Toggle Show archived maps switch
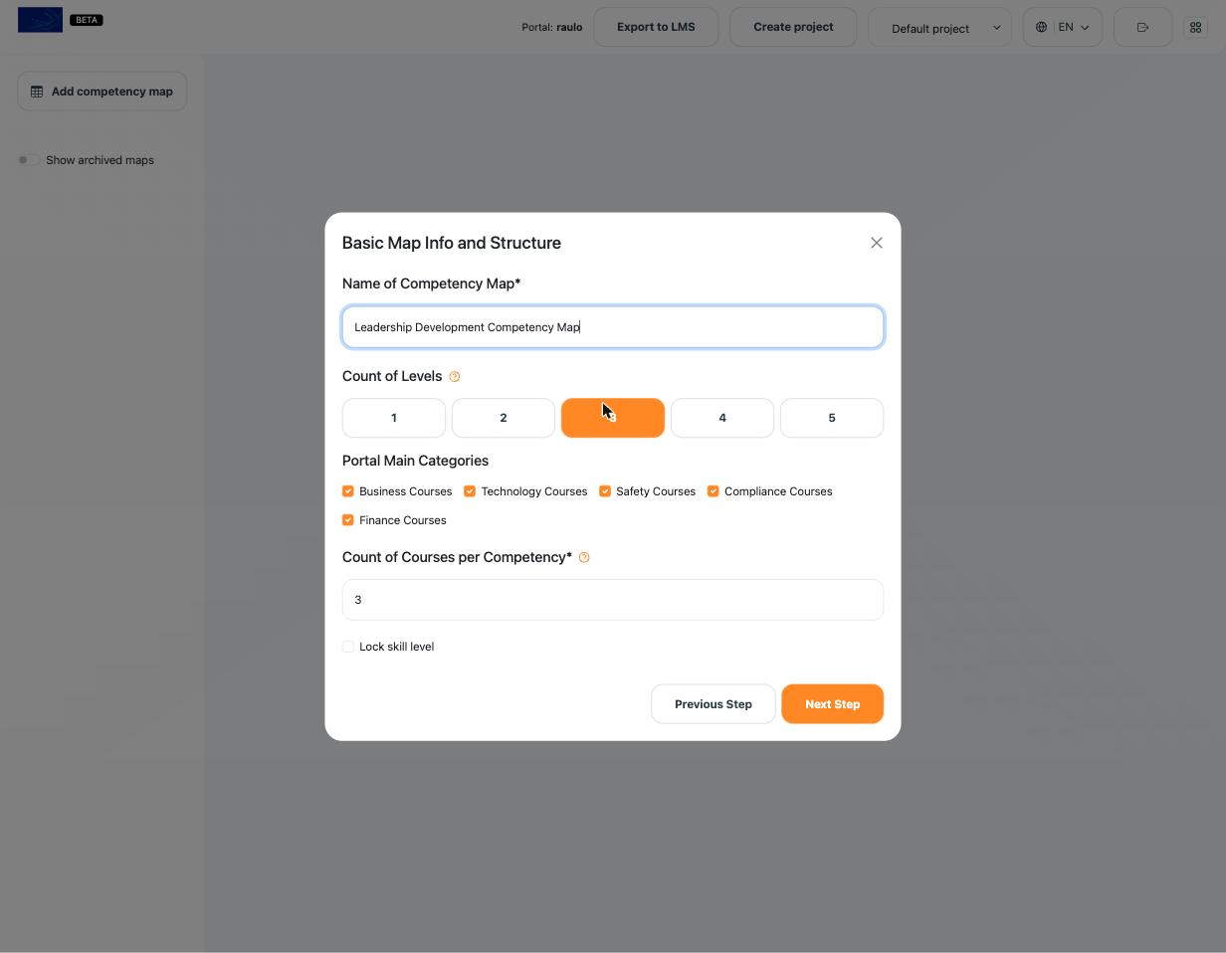This screenshot has width=1226, height=953. pyautogui.click(x=29, y=160)
